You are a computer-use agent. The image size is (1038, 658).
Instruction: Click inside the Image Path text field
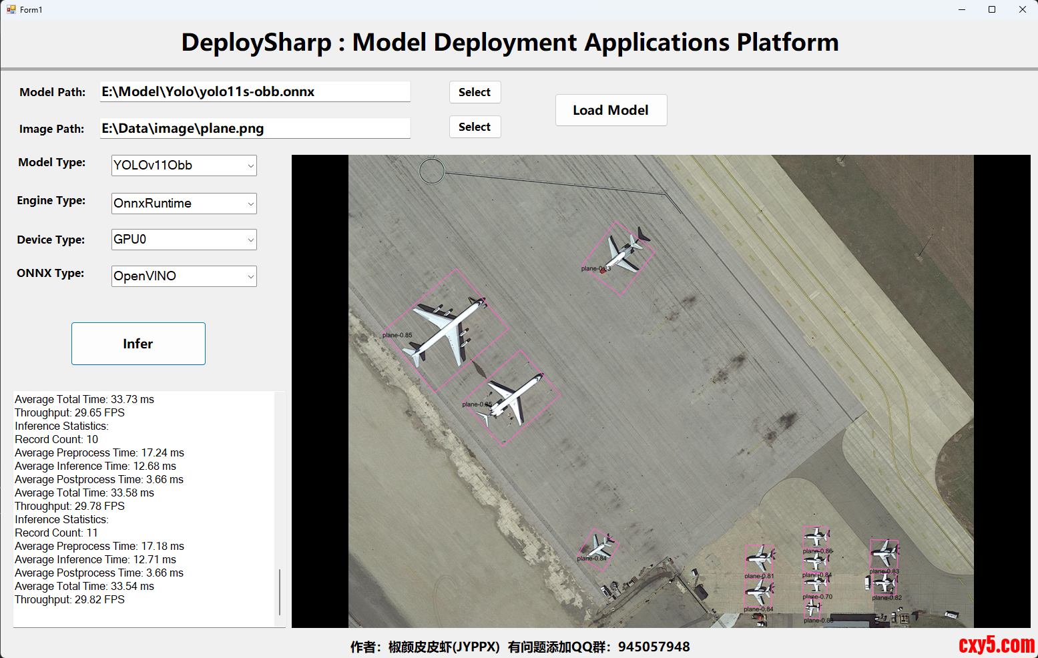pyautogui.click(x=255, y=128)
